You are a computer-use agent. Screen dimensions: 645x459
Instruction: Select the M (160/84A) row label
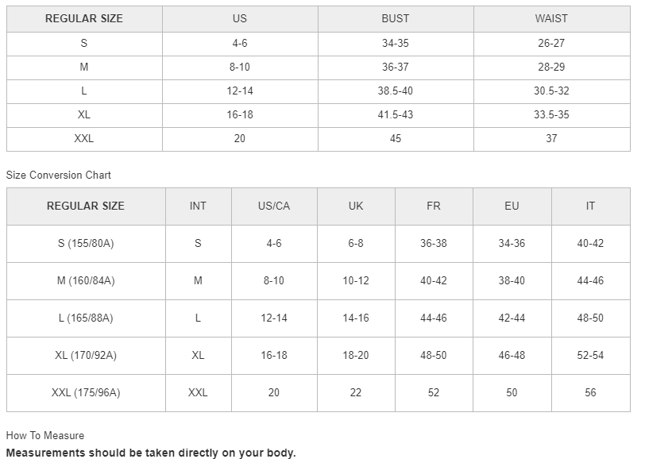pyautogui.click(x=86, y=280)
